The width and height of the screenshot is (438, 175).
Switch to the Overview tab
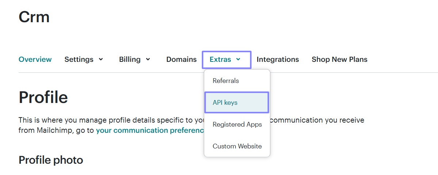pos(35,59)
